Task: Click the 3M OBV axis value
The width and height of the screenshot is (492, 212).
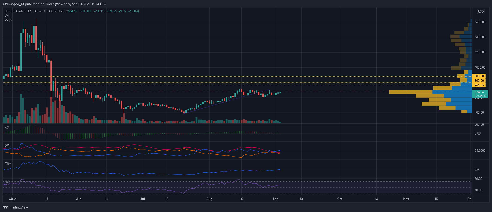Action: pyautogui.click(x=477, y=169)
